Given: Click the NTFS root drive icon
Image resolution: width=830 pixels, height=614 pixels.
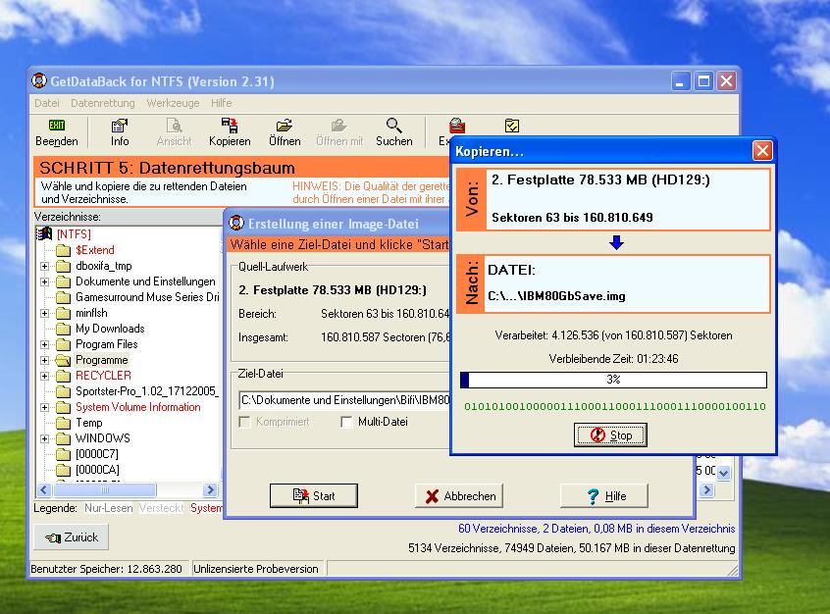Looking at the screenshot, I should click(44, 233).
